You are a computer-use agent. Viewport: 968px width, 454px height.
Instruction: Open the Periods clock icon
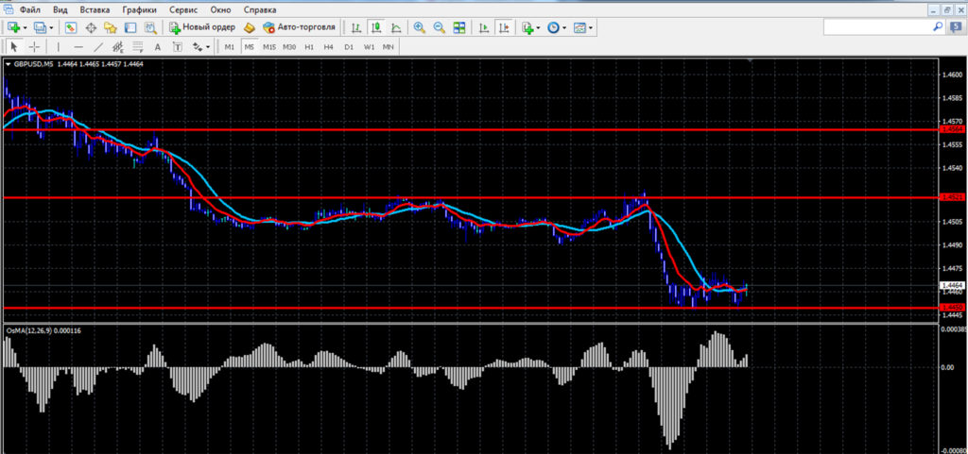click(x=554, y=27)
